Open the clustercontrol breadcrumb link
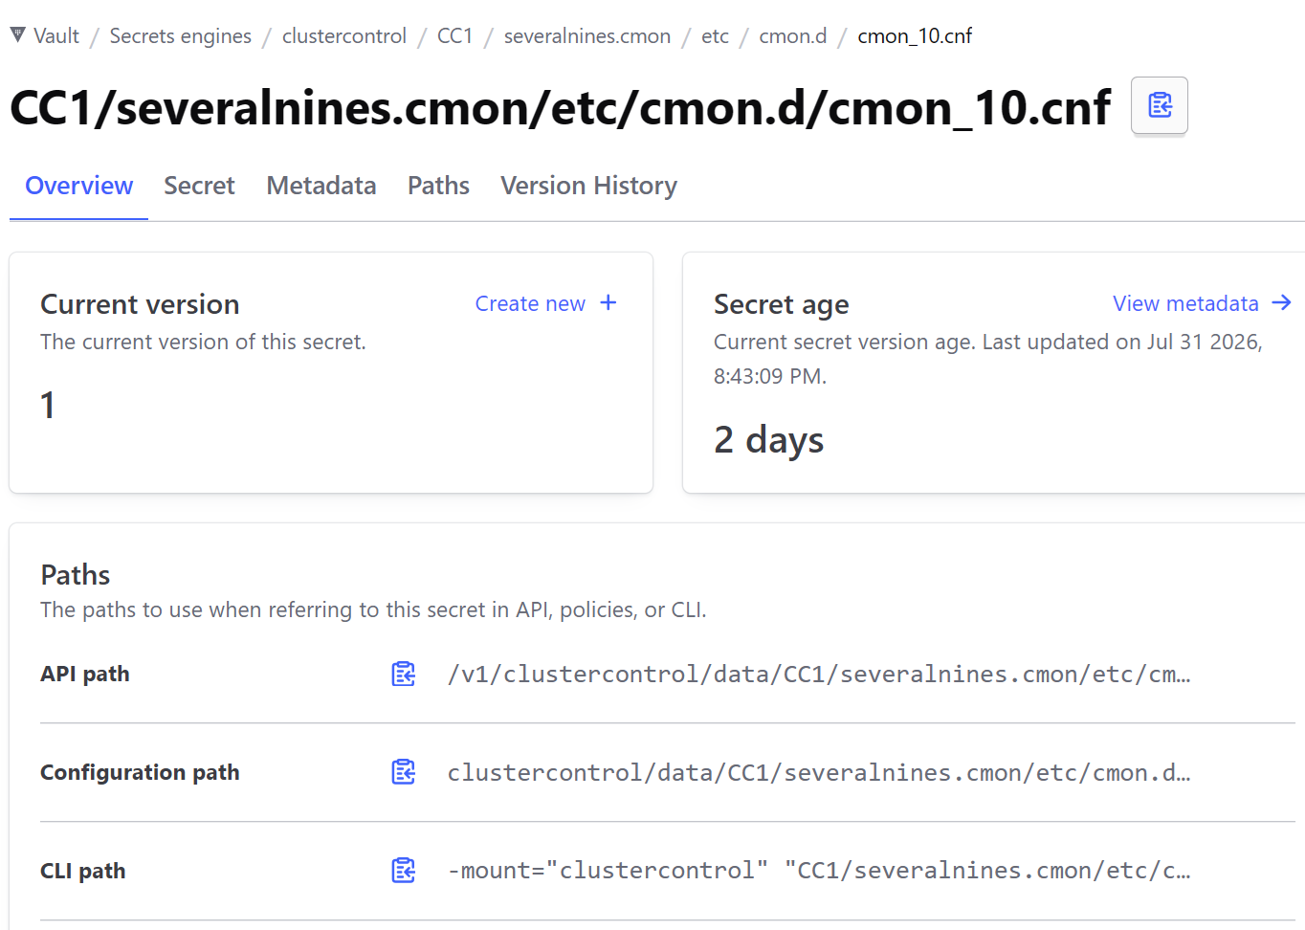Screen dimensions: 1305x930 [344, 36]
